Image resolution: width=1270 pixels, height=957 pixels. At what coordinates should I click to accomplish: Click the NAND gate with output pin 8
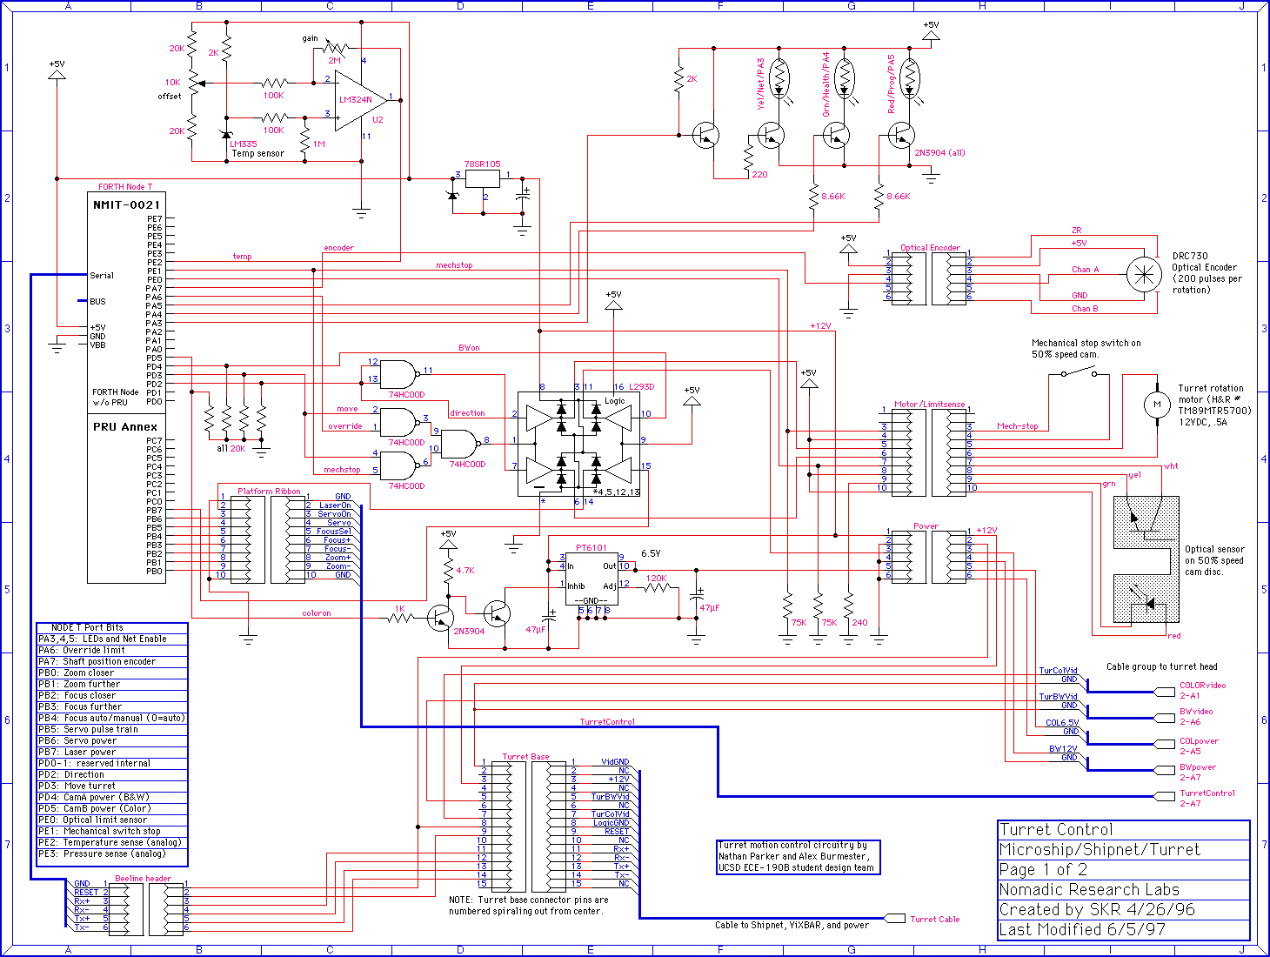tap(460, 444)
